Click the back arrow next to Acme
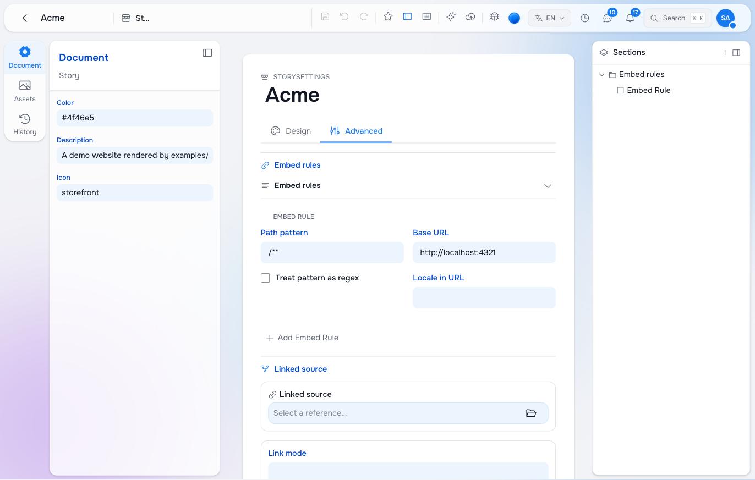This screenshot has height=480, width=755. [25, 18]
